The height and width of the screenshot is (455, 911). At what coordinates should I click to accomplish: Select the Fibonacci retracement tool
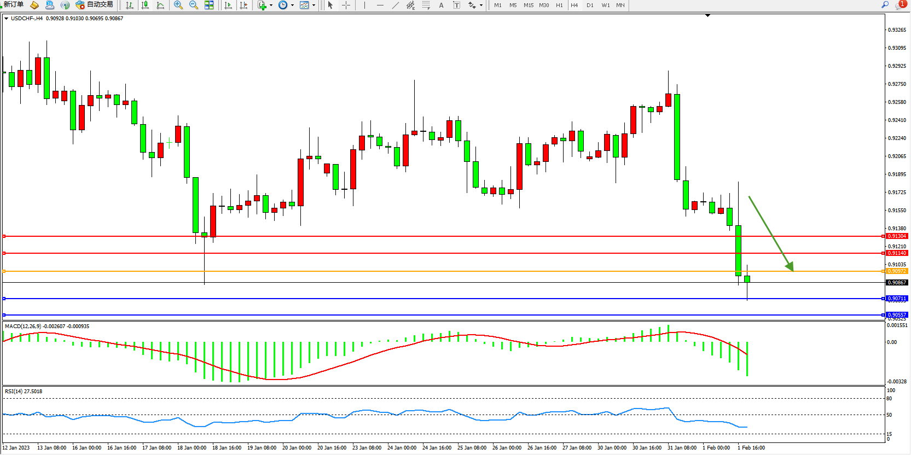(426, 5)
